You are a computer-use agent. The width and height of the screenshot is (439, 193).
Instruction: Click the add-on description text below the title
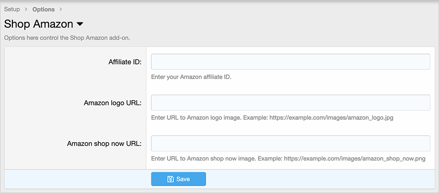coord(67,38)
